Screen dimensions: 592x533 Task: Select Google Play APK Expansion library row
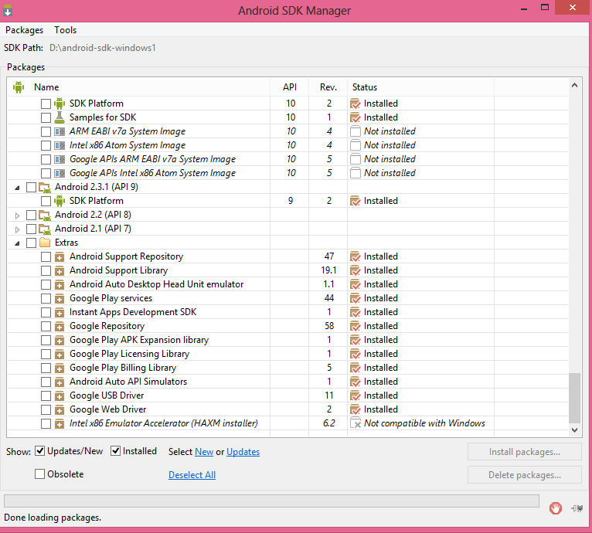point(287,340)
